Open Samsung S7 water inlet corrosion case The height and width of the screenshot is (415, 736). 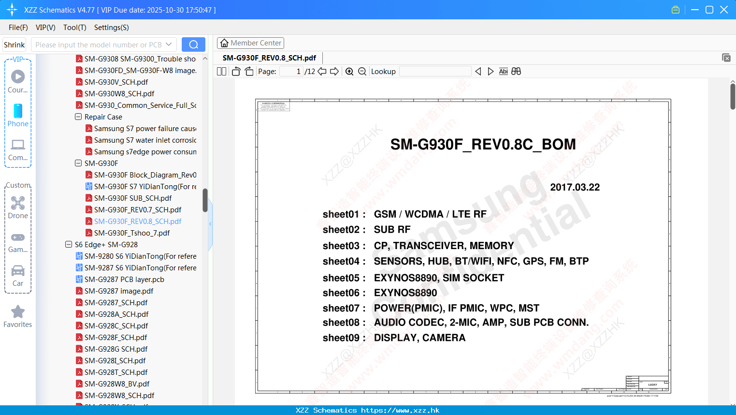coord(141,140)
